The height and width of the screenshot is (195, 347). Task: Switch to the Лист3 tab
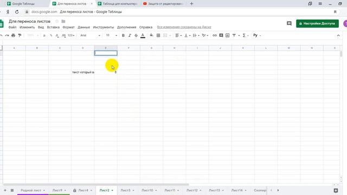pos(125,190)
